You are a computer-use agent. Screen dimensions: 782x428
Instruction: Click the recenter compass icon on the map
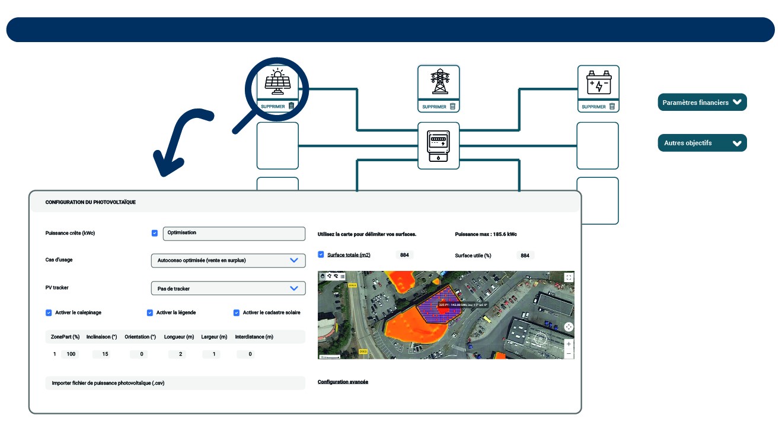pyautogui.click(x=569, y=327)
